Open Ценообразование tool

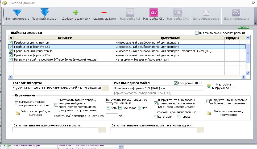pyautogui.click(x=206, y=14)
